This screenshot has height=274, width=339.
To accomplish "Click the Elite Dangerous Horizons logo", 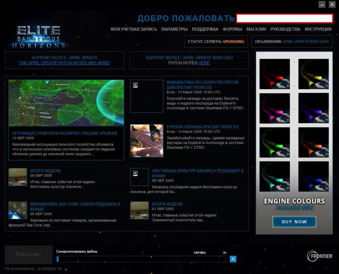I will (x=38, y=36).
